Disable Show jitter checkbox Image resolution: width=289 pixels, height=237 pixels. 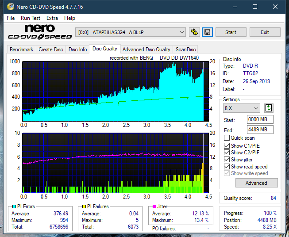[x=227, y=160]
